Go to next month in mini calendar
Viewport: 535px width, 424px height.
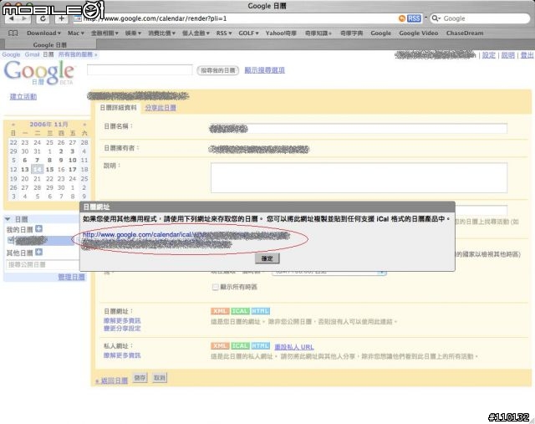pyautogui.click(x=84, y=125)
